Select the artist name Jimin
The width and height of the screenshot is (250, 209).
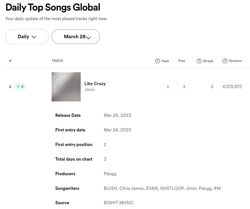click(x=89, y=90)
